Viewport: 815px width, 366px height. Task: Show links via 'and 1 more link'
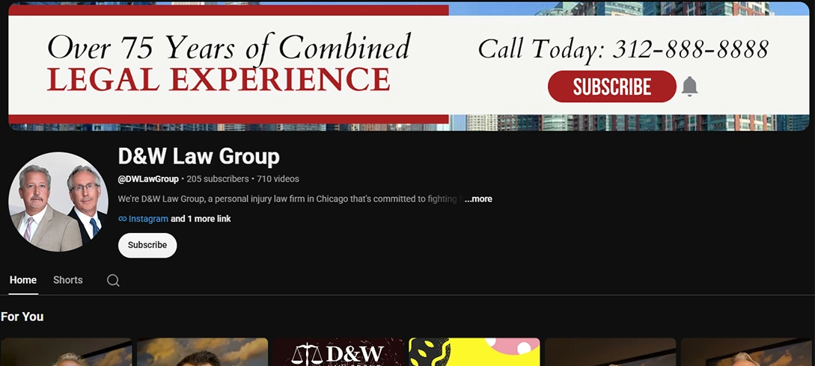coord(201,219)
